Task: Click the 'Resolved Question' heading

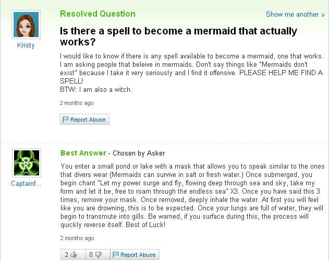Action: (x=98, y=14)
